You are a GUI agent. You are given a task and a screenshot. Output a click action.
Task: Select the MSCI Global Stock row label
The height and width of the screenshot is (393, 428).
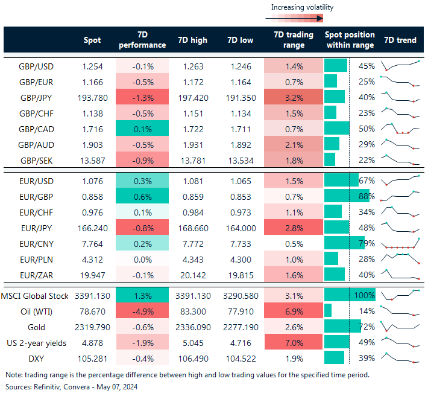click(35, 296)
